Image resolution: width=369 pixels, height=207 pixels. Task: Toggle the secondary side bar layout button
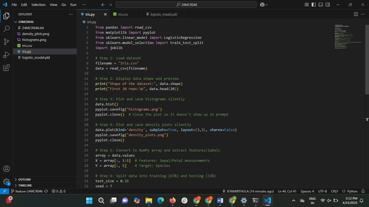tap(327, 5)
